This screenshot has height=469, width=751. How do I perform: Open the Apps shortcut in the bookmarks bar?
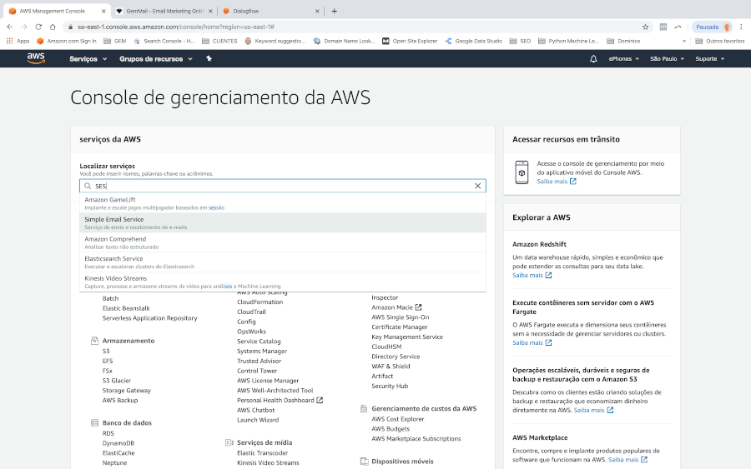click(18, 41)
